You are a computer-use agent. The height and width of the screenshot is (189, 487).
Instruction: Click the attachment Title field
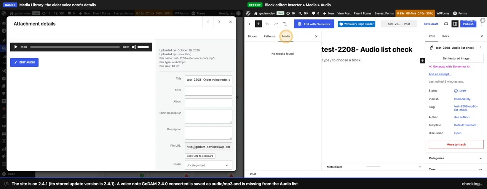(x=208, y=80)
